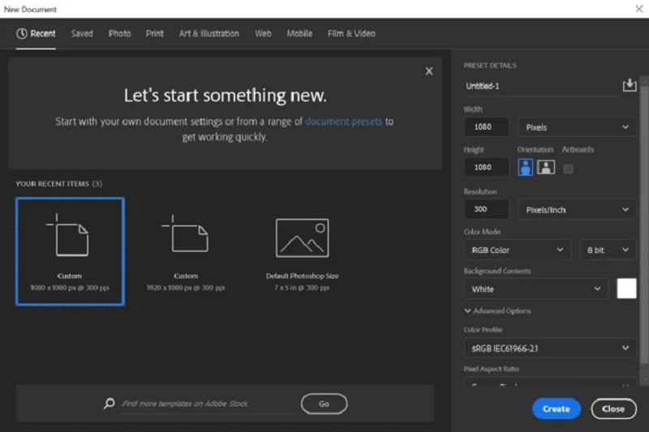Expand the RGB Color mode dropdown
Screen dimensions: 649x432
518,250
